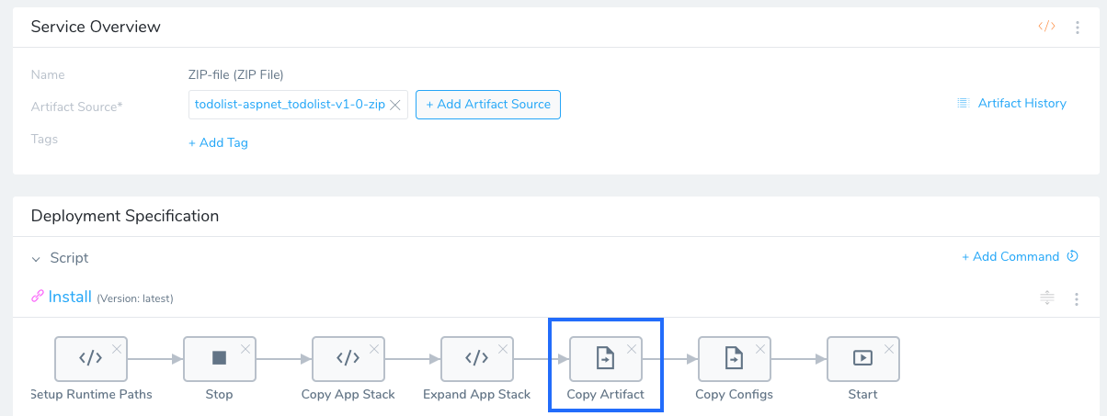1107x416 pixels.
Task: Open the Copy App Stack command node
Action: (348, 359)
